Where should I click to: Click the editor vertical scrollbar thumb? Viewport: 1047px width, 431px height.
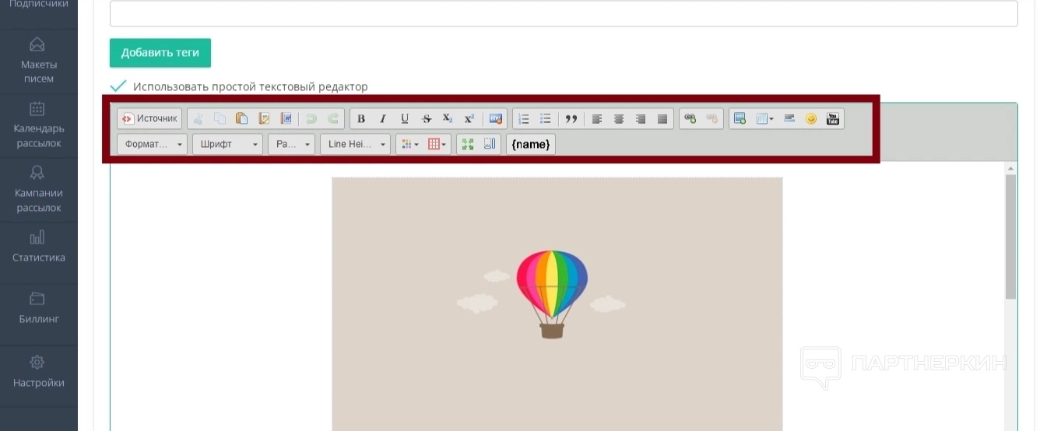point(1010,237)
